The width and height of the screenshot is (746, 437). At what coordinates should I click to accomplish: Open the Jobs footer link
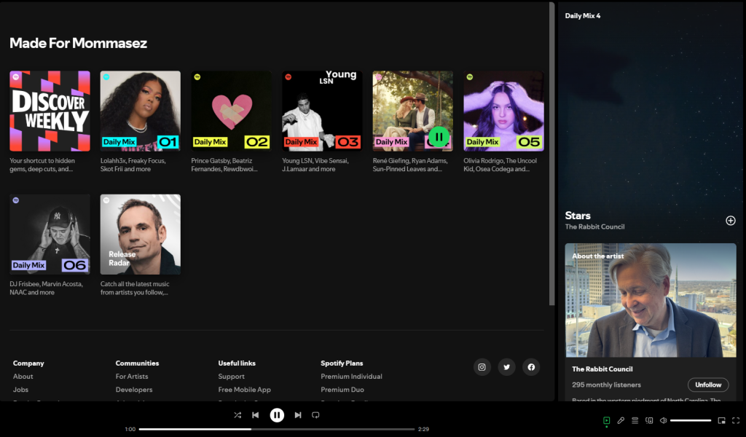(x=20, y=390)
